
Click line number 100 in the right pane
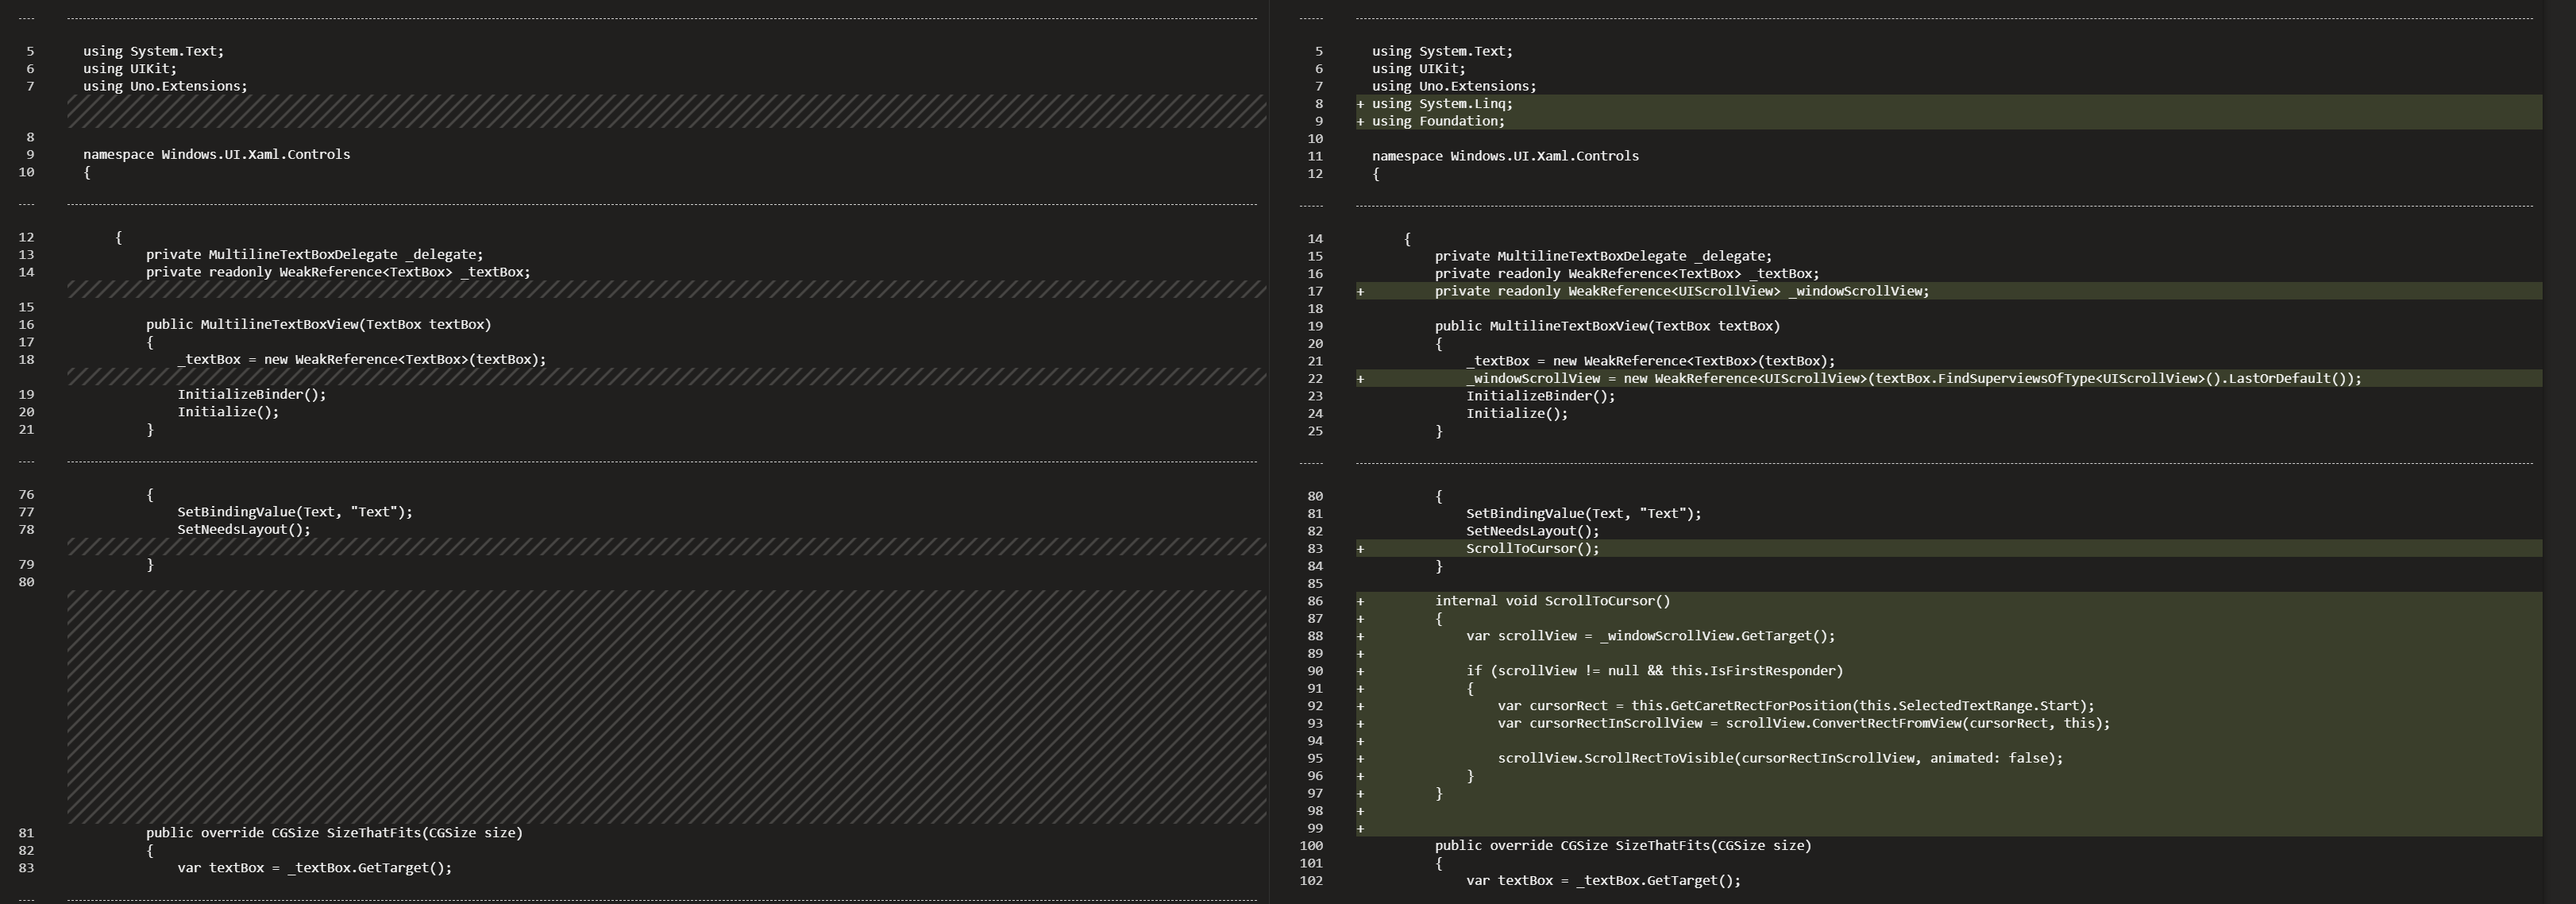[1311, 846]
